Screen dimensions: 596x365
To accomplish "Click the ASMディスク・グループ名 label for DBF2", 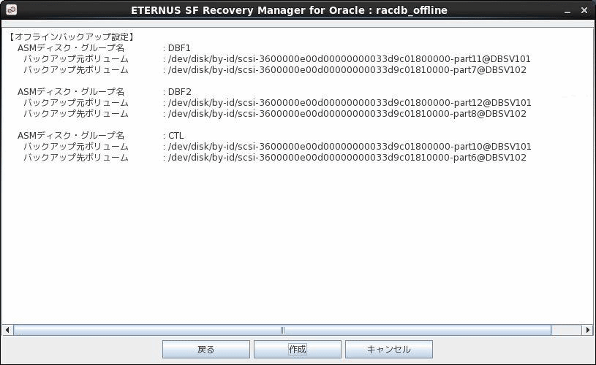I will pyautogui.click(x=71, y=92).
